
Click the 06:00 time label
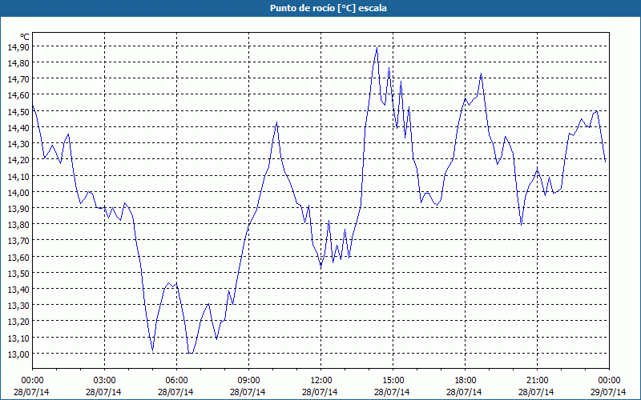coord(176,381)
